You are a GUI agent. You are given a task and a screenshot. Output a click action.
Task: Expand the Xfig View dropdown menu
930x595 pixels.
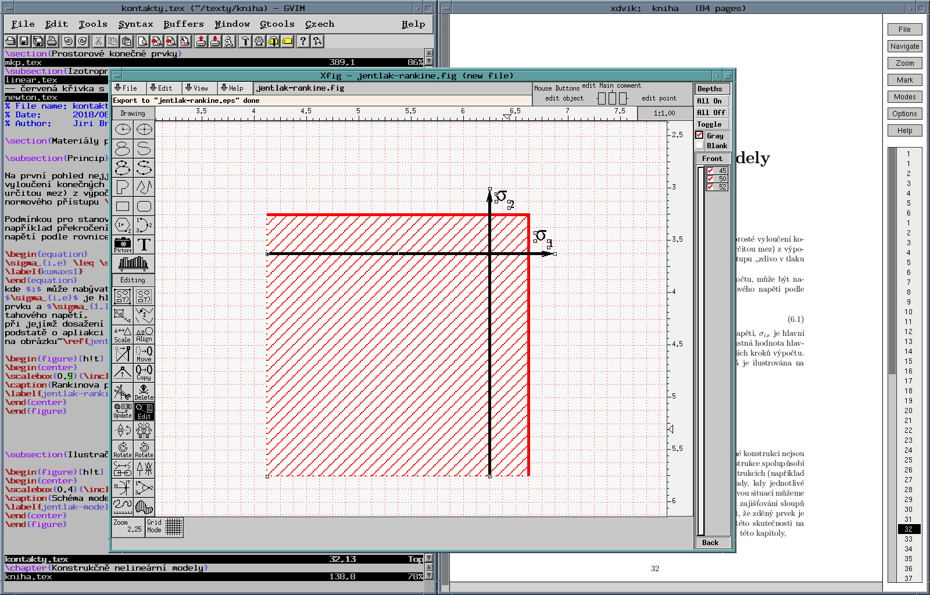coord(197,88)
